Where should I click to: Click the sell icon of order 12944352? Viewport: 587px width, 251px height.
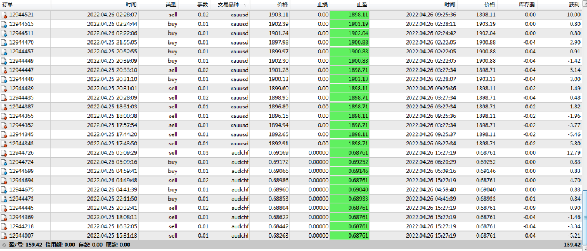4,126
